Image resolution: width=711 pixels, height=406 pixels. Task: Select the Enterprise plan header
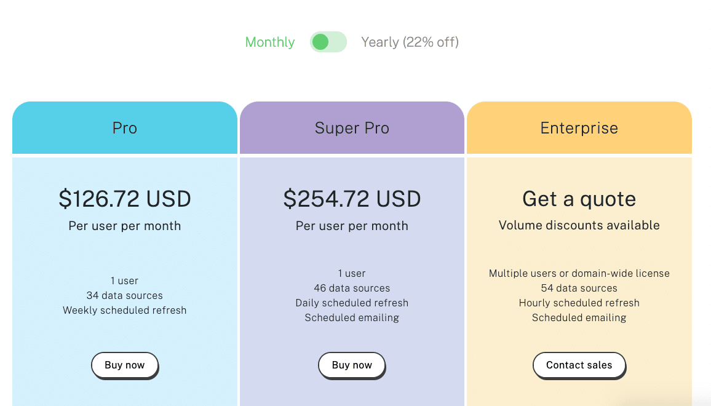point(579,127)
